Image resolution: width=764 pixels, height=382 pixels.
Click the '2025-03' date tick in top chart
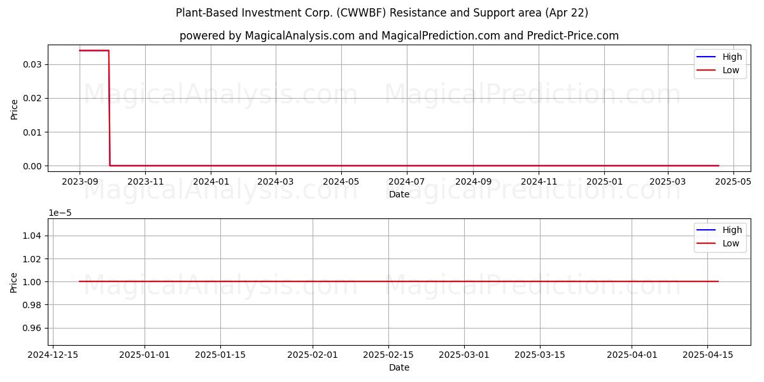tap(668, 181)
